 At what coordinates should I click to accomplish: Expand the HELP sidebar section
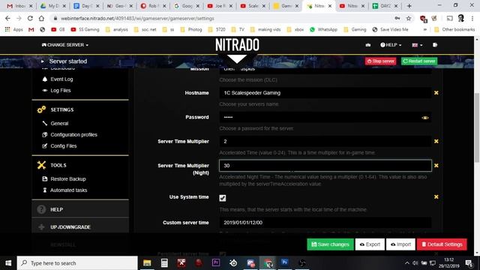(80, 209)
